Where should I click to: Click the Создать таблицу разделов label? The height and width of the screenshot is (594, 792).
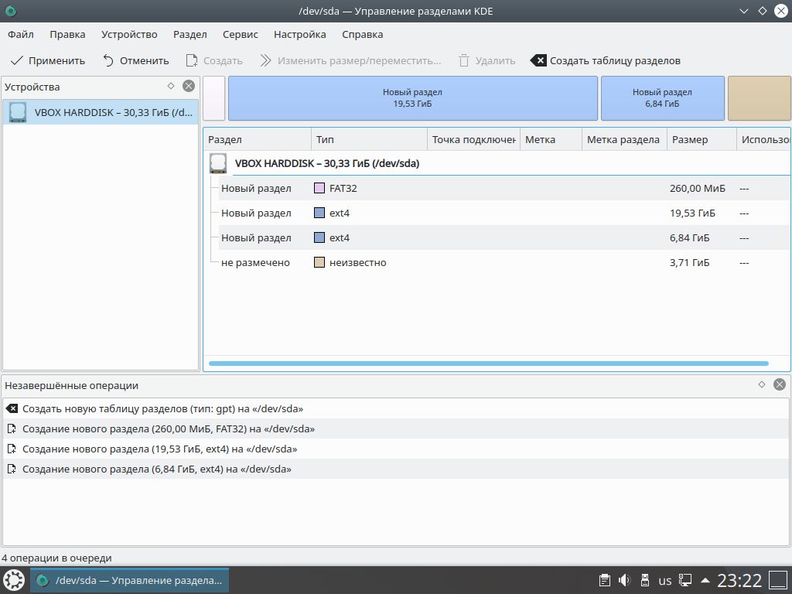pyautogui.click(x=615, y=60)
